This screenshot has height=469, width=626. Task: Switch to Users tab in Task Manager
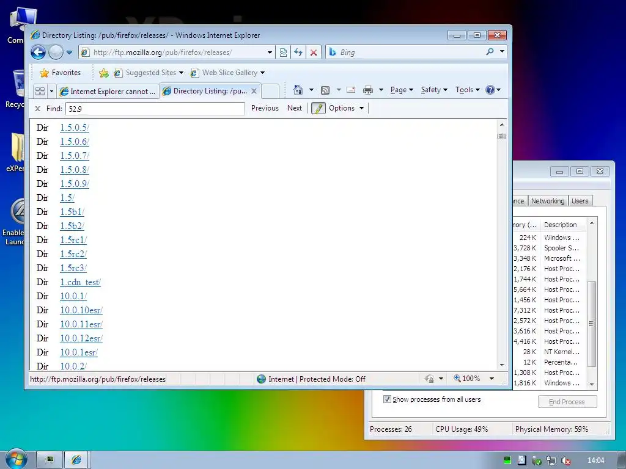pyautogui.click(x=580, y=201)
